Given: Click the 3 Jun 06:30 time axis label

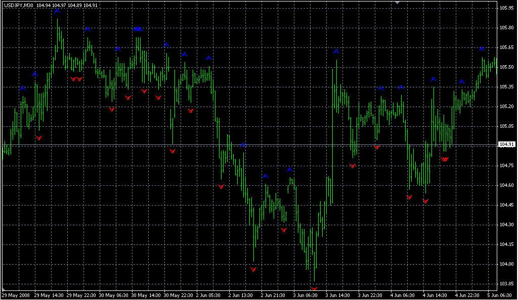Looking at the screenshot, I should pos(307,295).
